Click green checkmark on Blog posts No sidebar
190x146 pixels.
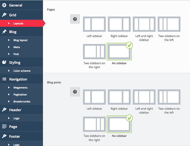coord(129,118)
